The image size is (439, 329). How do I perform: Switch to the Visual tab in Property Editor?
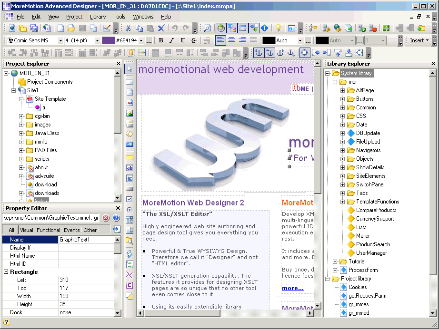click(27, 230)
